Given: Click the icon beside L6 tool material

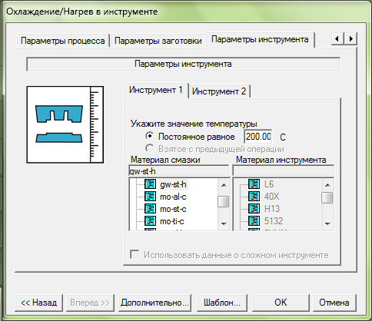Looking at the screenshot, I should 254,184.
